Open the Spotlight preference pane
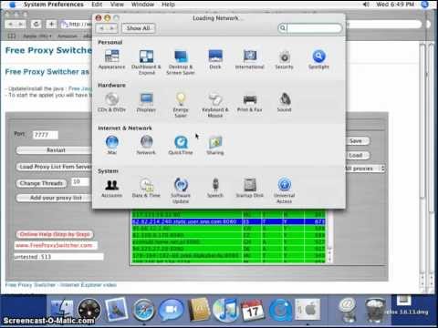438x328 pixels. tap(318, 60)
